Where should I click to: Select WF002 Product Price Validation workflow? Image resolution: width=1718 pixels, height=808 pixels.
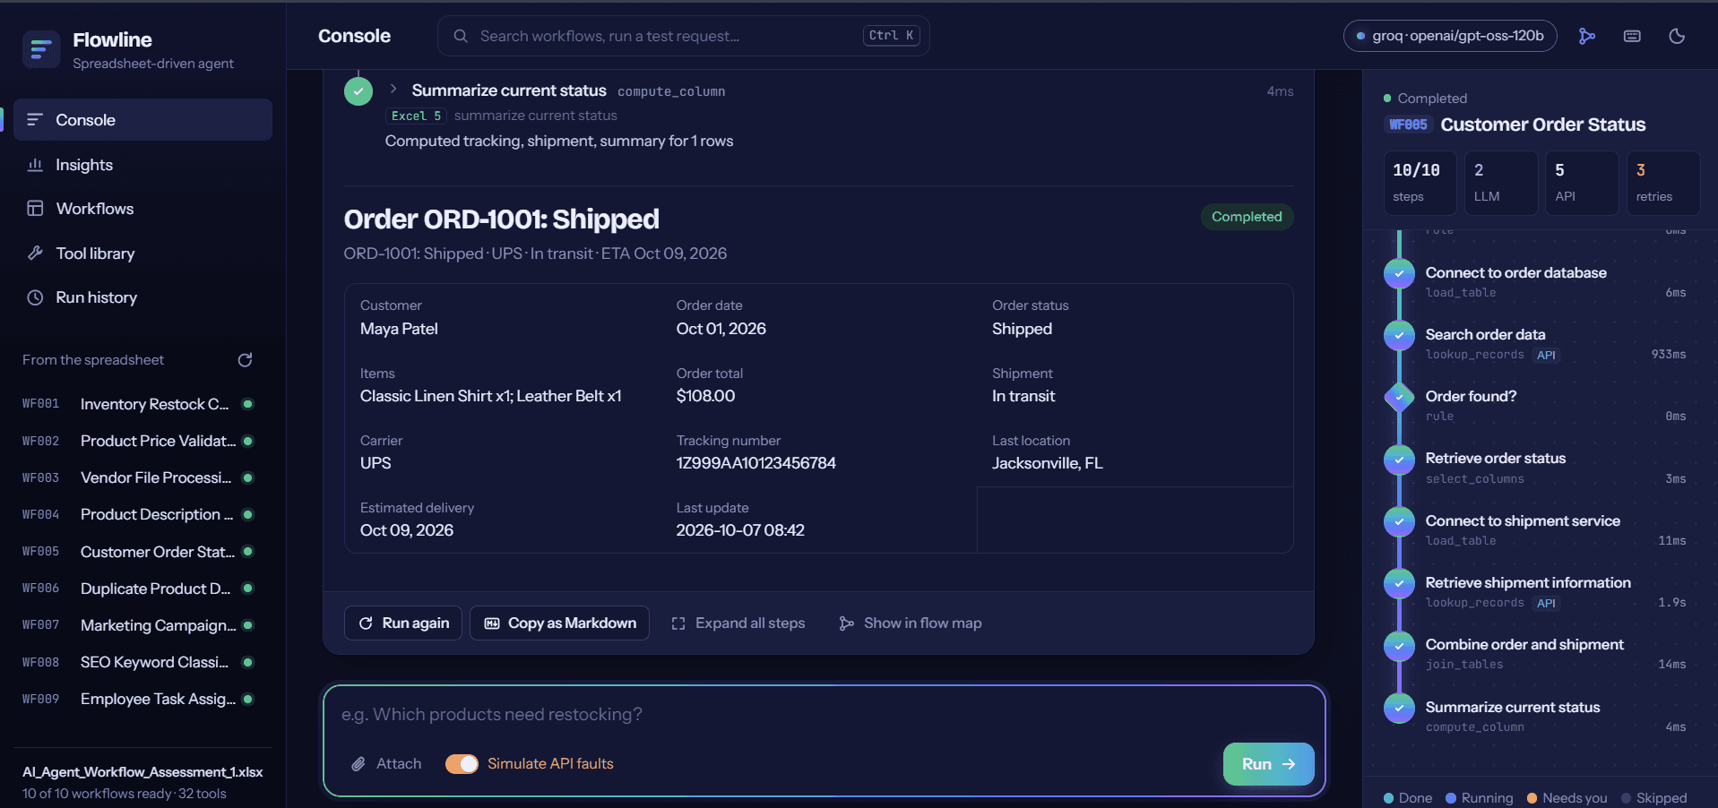point(138,441)
